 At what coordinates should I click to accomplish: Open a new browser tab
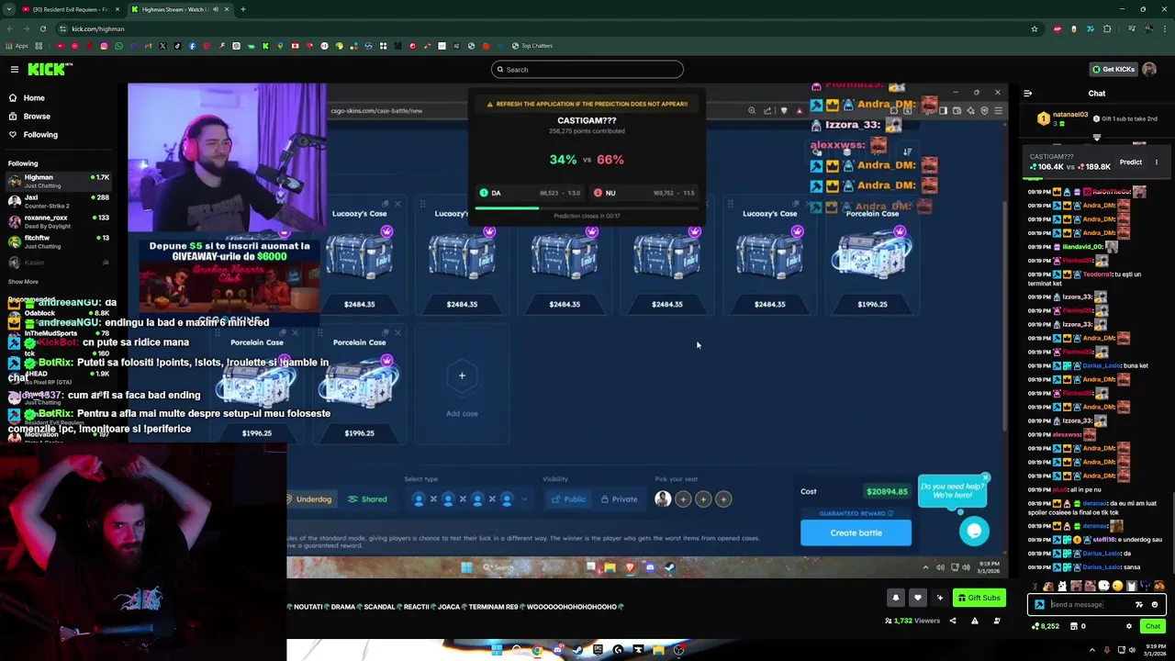[x=242, y=9]
